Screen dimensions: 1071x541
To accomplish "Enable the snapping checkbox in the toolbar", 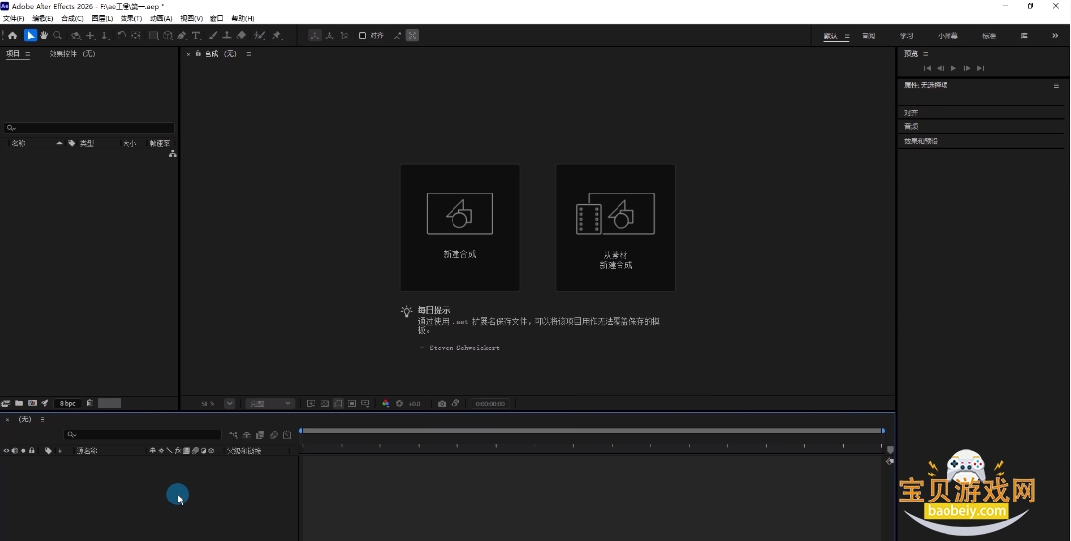I will [x=362, y=36].
